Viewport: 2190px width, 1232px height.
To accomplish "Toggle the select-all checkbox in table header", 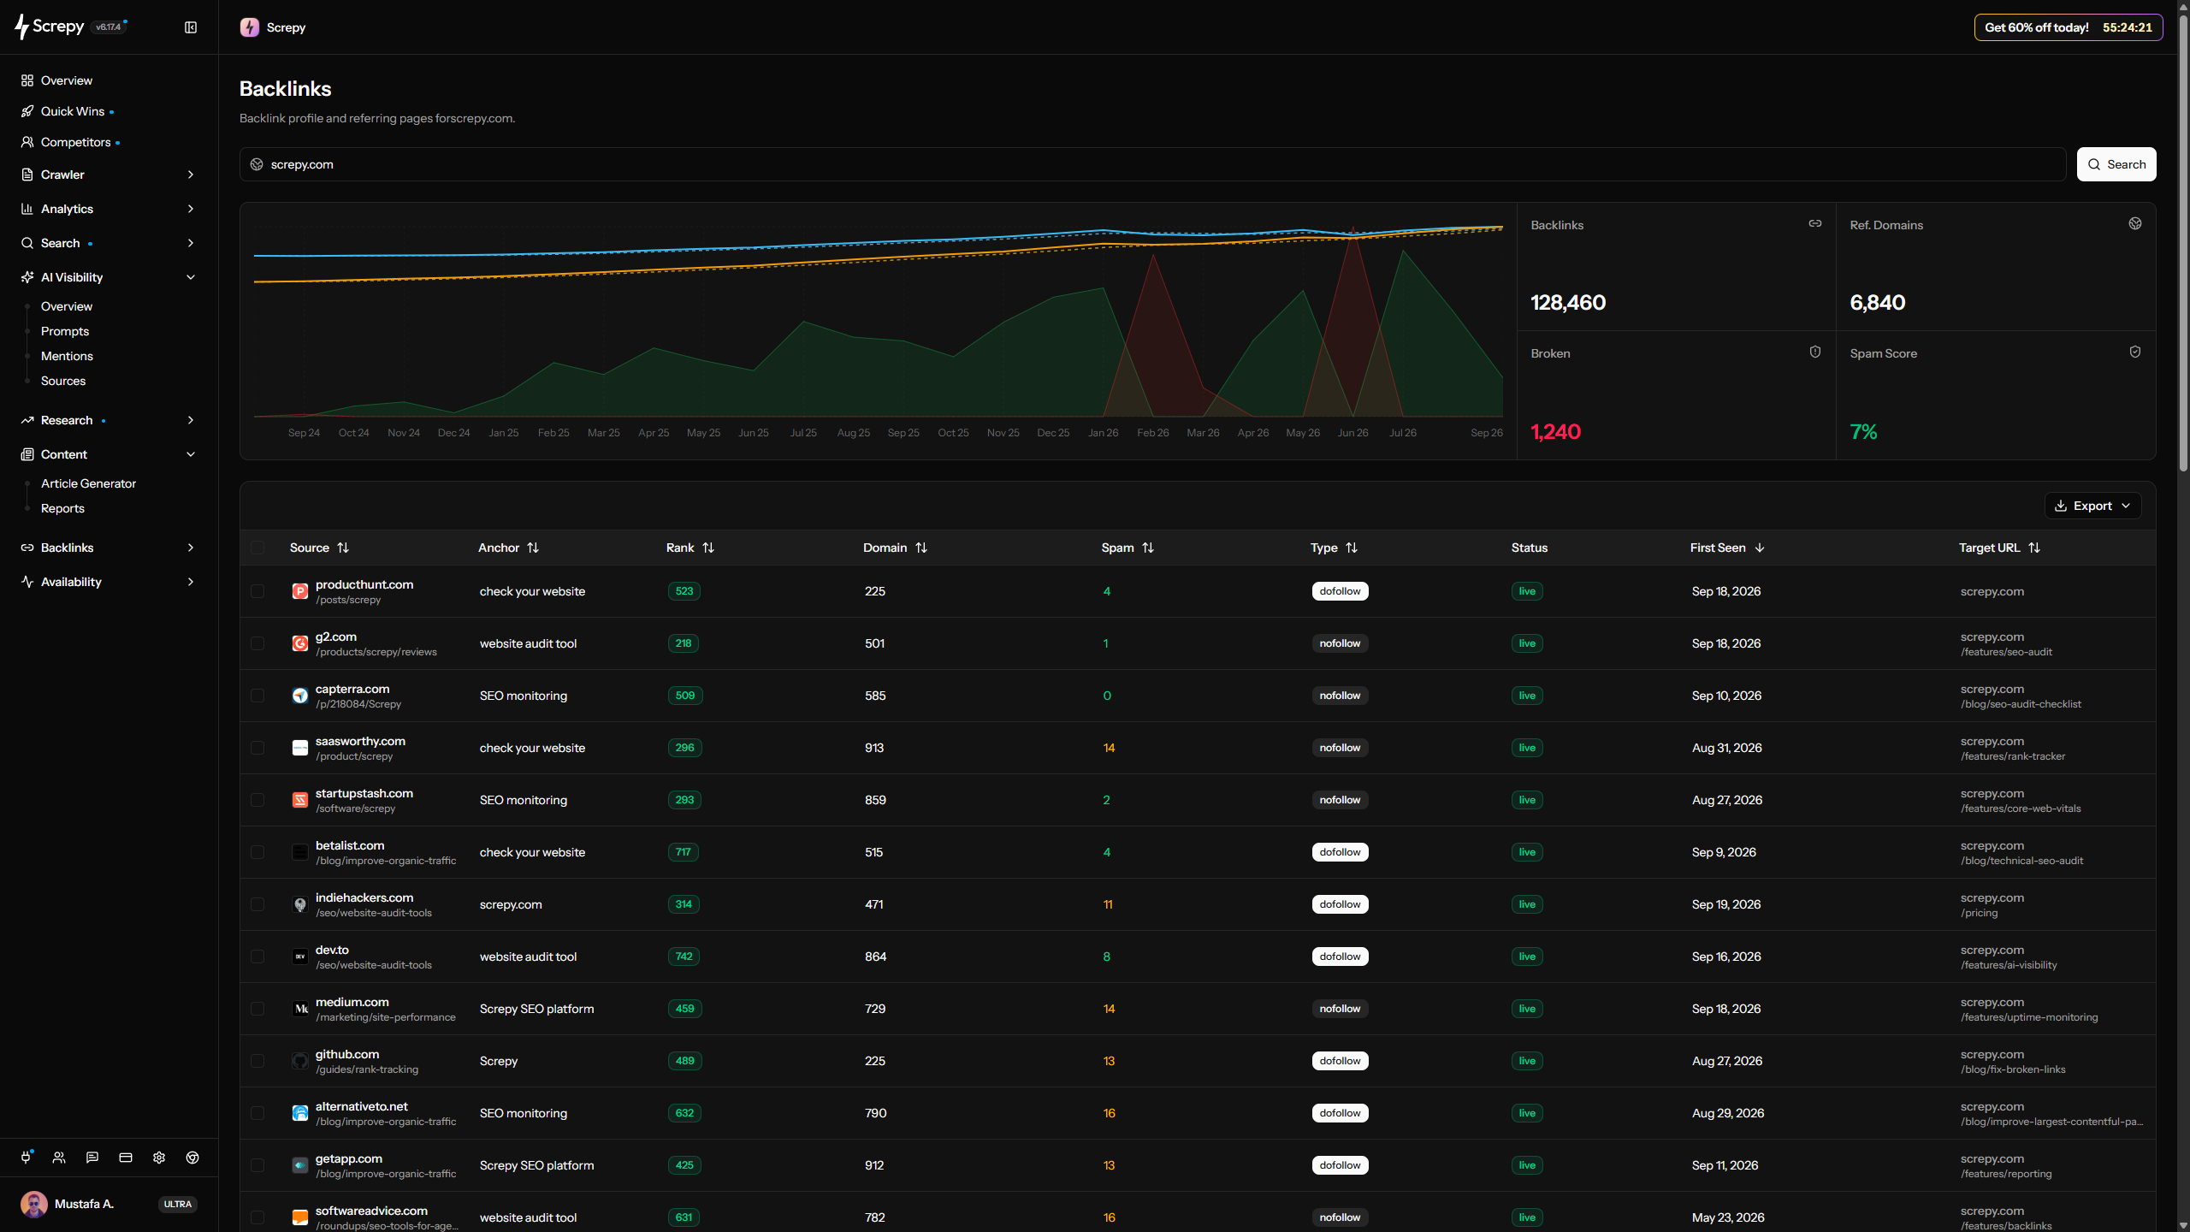I will 257,548.
